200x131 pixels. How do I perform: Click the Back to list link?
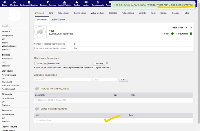click(177, 28)
